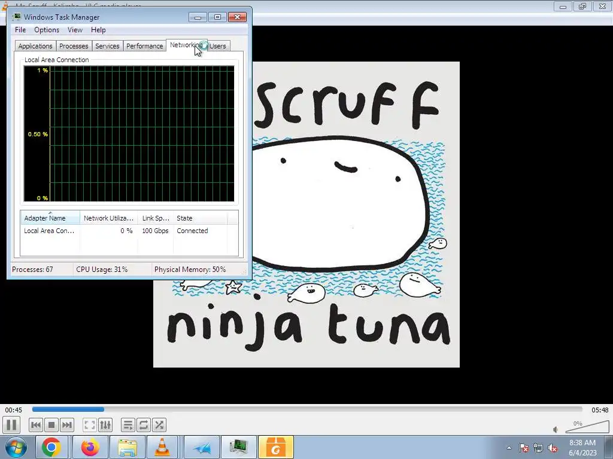This screenshot has height=459, width=613.
Task: Click the total time 05:48 label
Action: pos(600,410)
